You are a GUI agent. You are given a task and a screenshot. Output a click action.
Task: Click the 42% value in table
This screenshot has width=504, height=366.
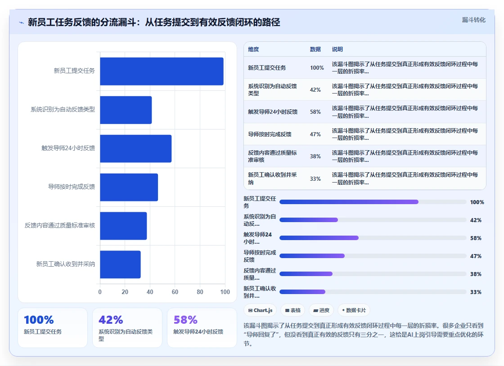tap(315, 90)
